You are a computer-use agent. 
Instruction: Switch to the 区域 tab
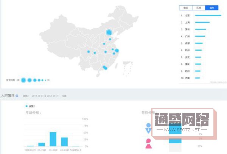coord(198,8)
